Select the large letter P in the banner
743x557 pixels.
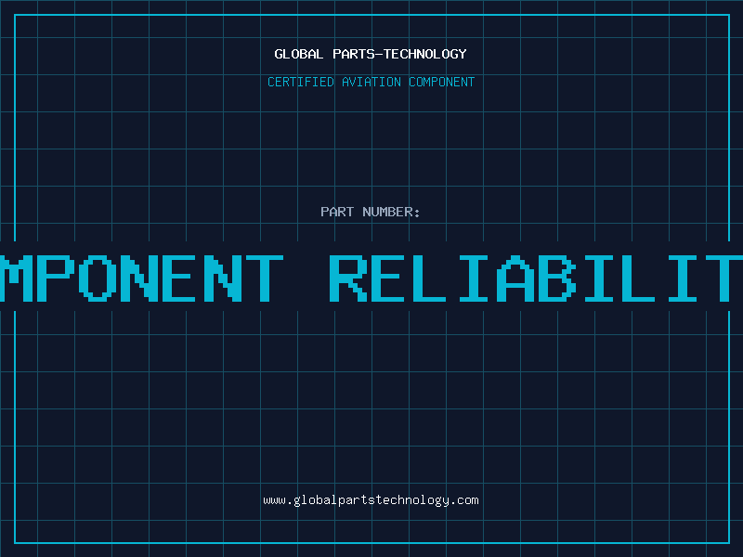[55, 278]
